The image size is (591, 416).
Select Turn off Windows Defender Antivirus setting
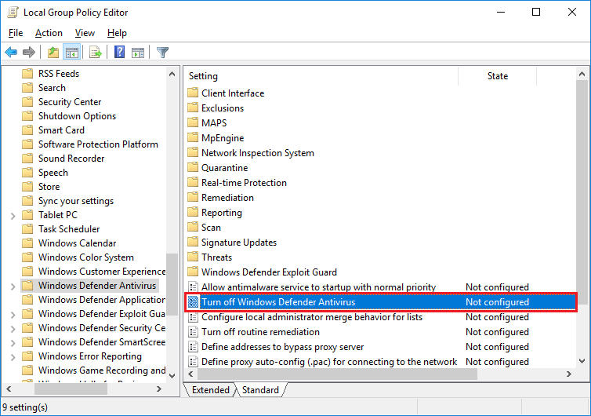point(381,302)
